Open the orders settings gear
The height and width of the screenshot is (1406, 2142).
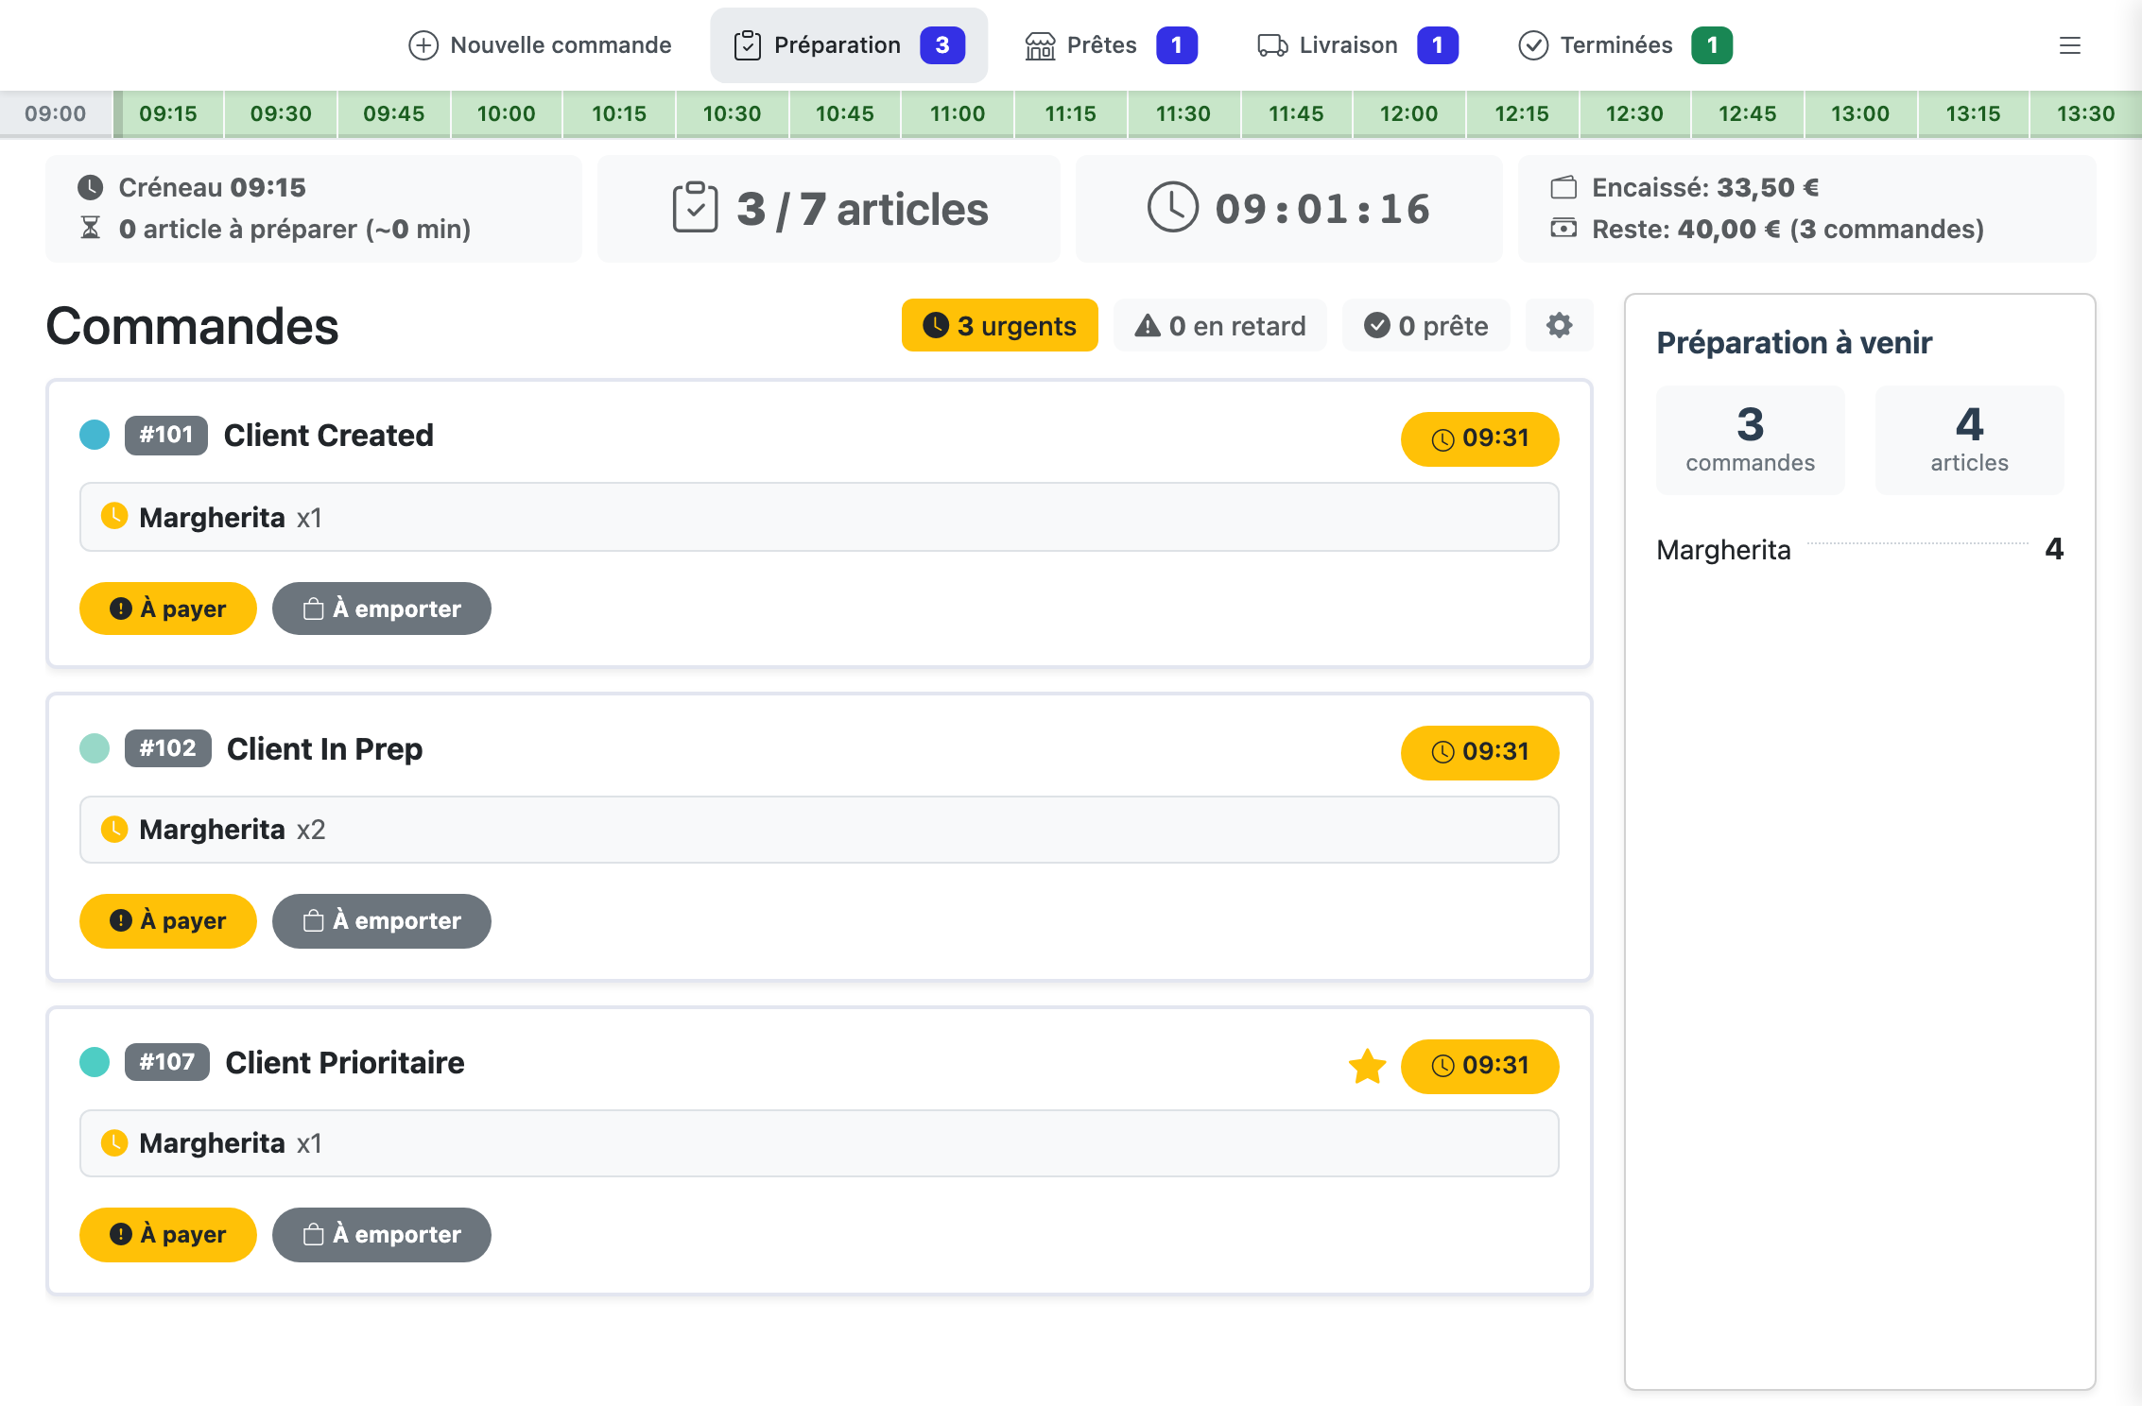click(1560, 325)
